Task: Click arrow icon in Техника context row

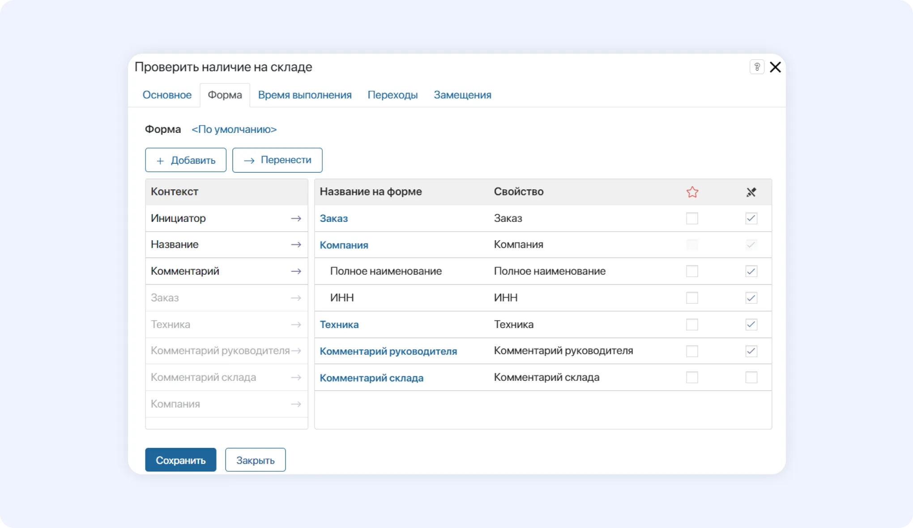Action: (x=296, y=324)
